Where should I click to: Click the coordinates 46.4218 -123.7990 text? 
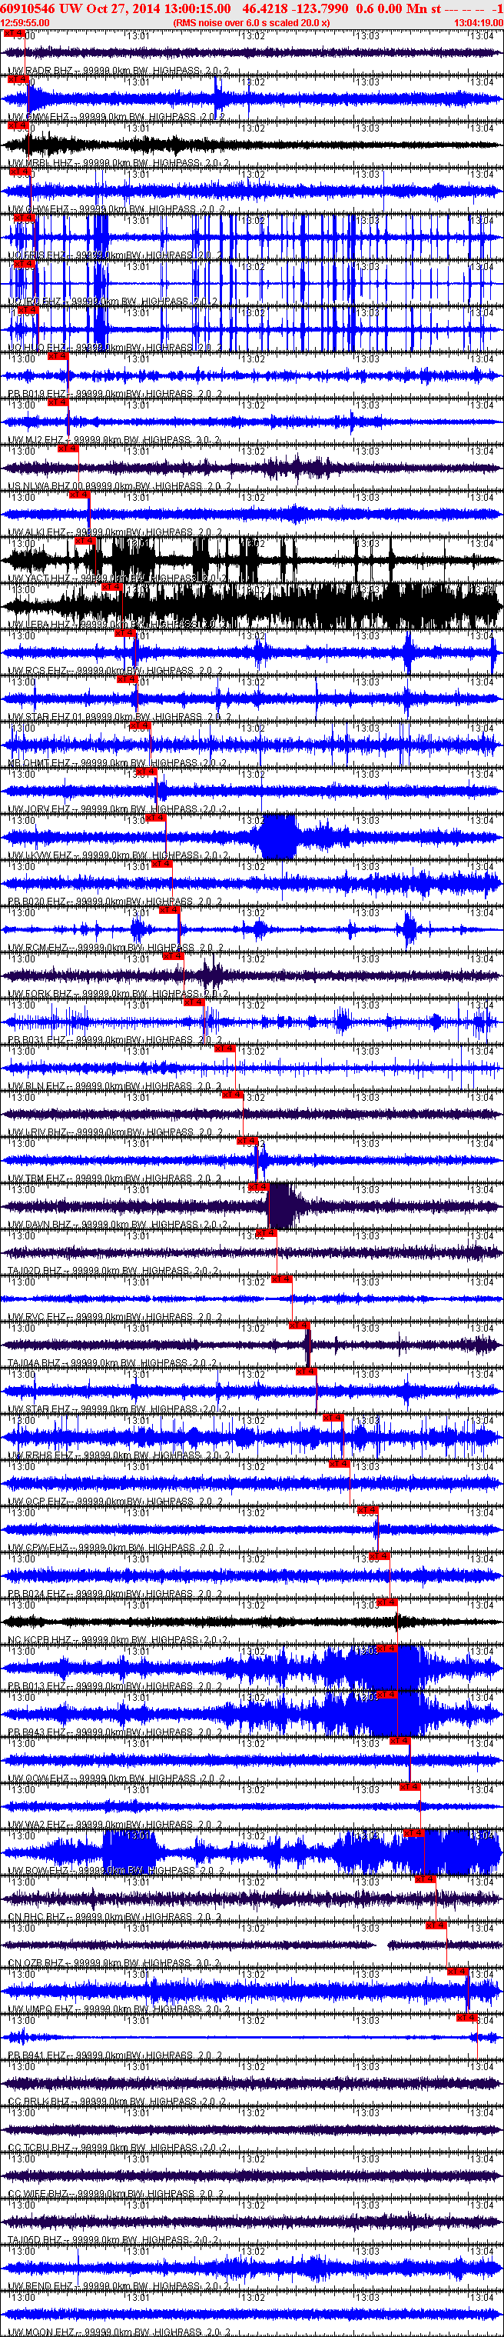click(294, 8)
